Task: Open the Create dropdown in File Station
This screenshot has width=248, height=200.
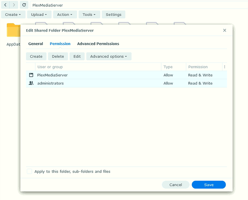Action: click(x=13, y=14)
